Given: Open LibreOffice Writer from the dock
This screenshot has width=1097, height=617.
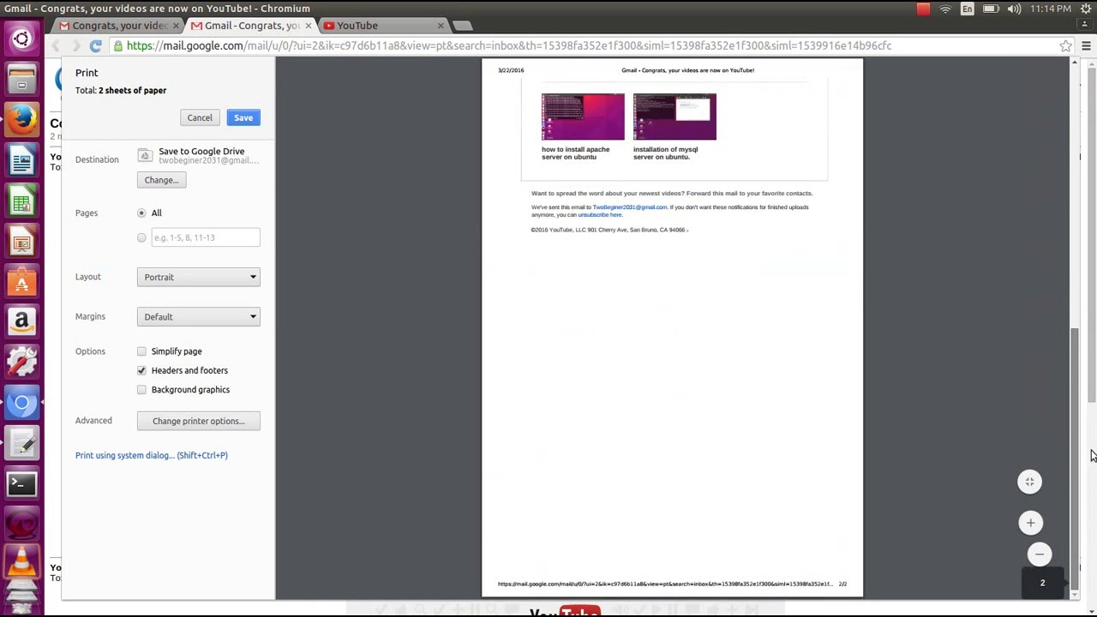Looking at the screenshot, I should click(21, 161).
